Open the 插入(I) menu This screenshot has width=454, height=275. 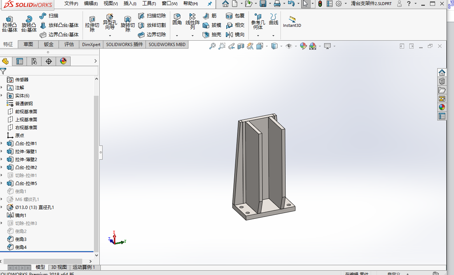(130, 4)
